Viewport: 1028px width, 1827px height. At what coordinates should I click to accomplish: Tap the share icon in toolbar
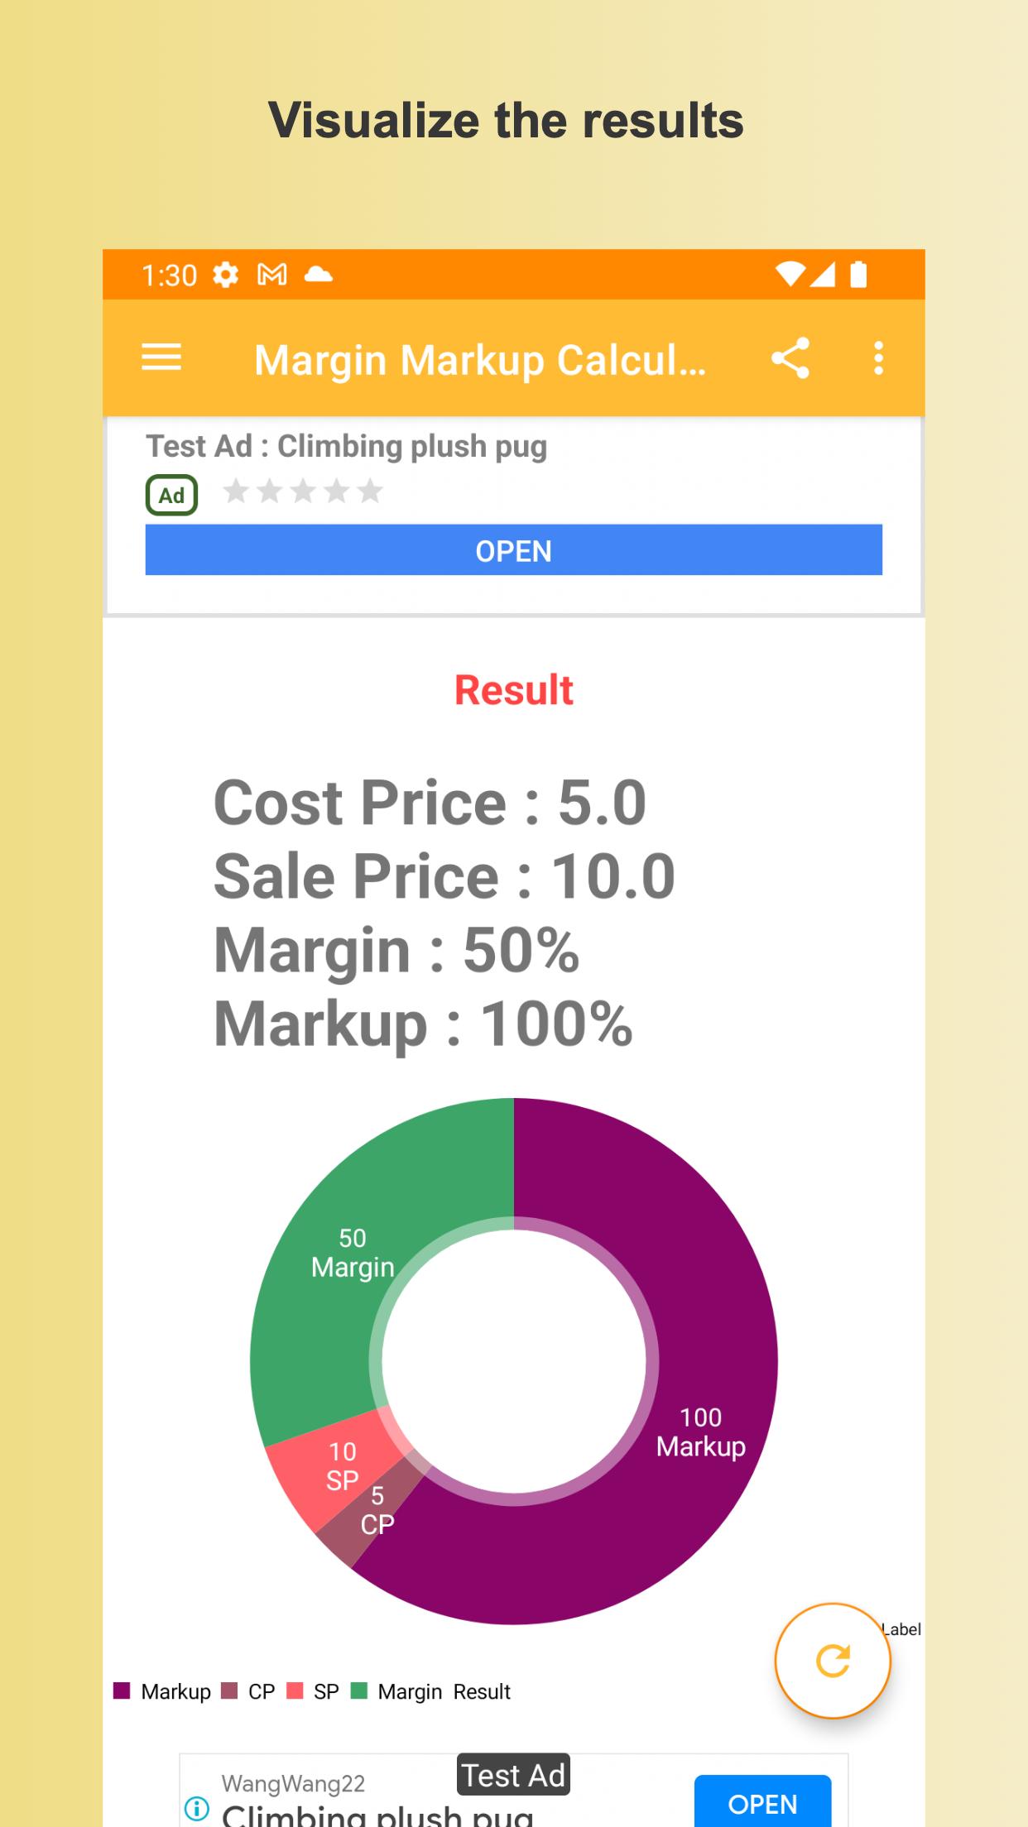(790, 358)
